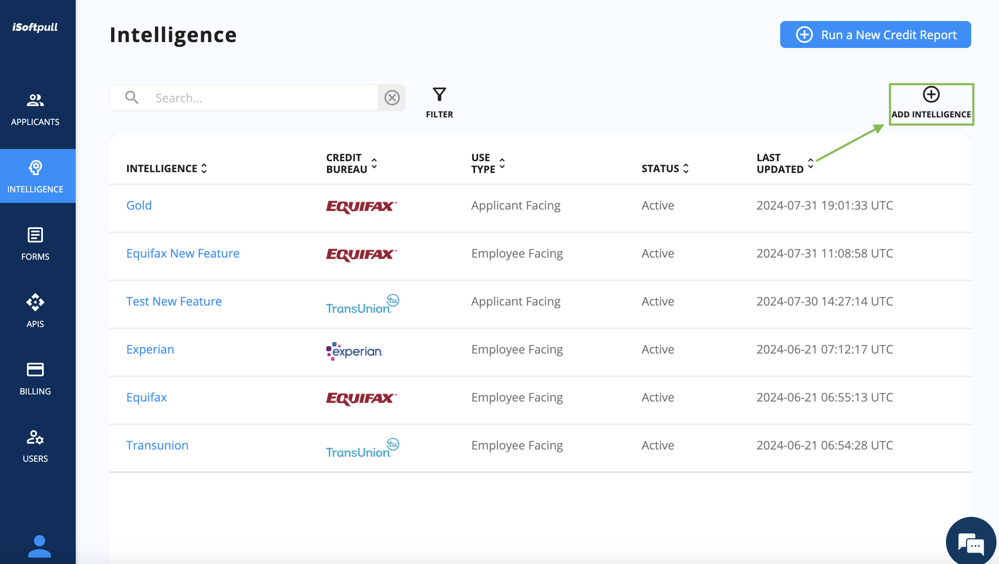999x564 pixels.
Task: Go to the APIs sidebar section
Action: pyautogui.click(x=35, y=311)
